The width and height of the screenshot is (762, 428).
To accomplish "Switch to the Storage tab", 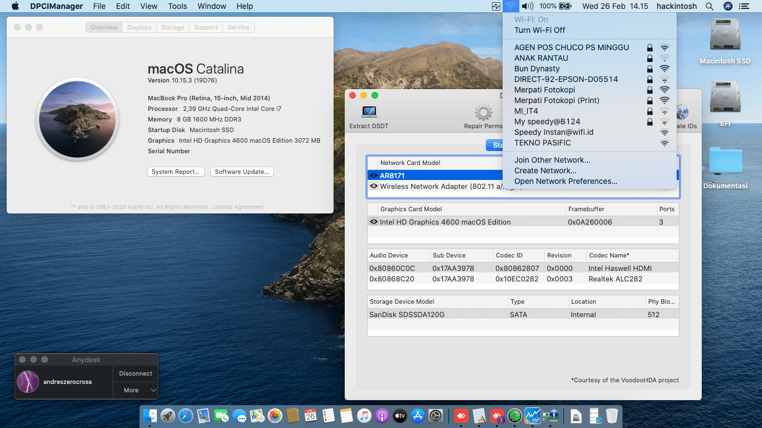I will (172, 27).
